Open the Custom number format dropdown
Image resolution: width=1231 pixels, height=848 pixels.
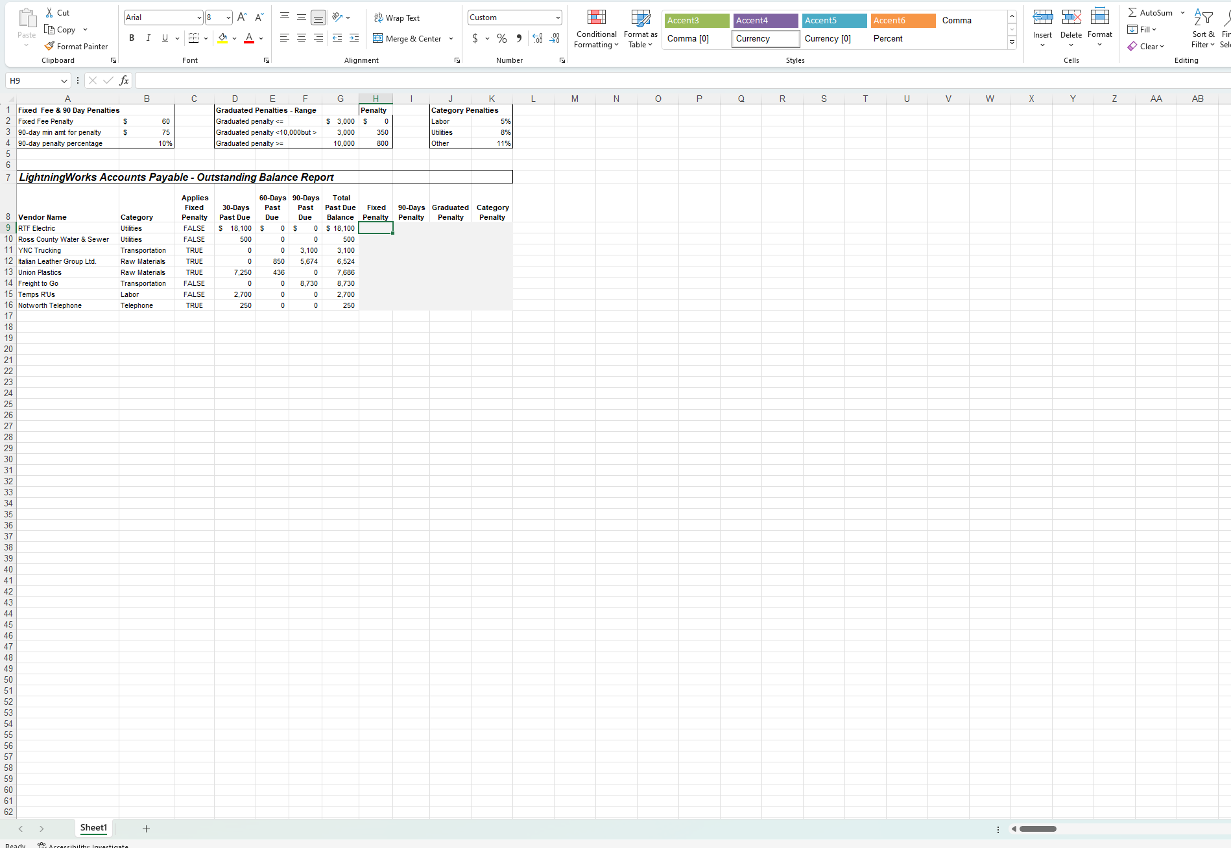pyautogui.click(x=556, y=17)
